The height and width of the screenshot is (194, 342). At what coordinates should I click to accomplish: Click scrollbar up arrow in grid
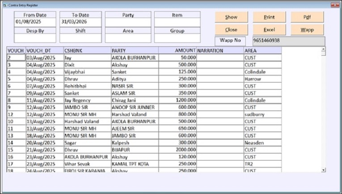324,49
